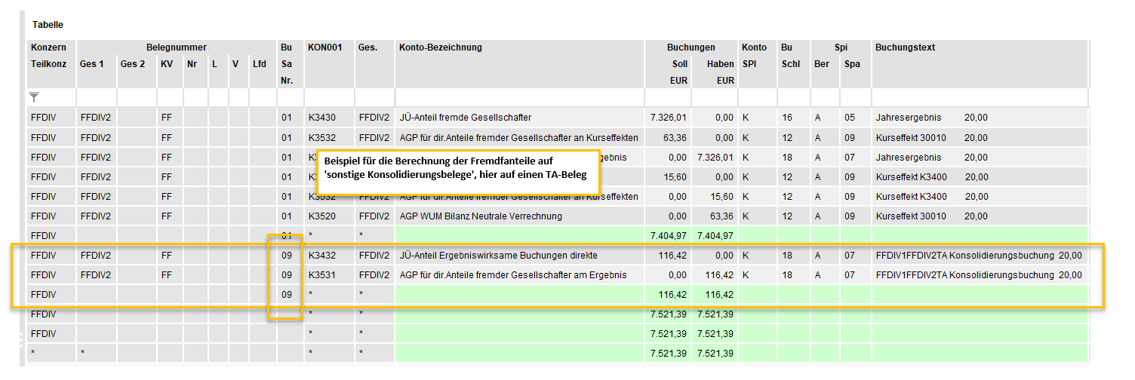Image resolution: width=1135 pixels, height=380 pixels.
Task: Click the Ber sub-column header
Action: [x=822, y=64]
